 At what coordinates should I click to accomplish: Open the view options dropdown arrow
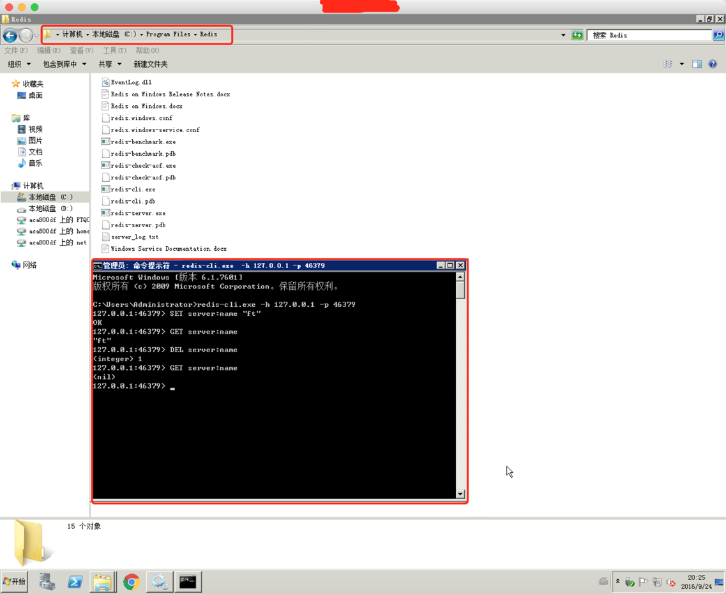(681, 64)
